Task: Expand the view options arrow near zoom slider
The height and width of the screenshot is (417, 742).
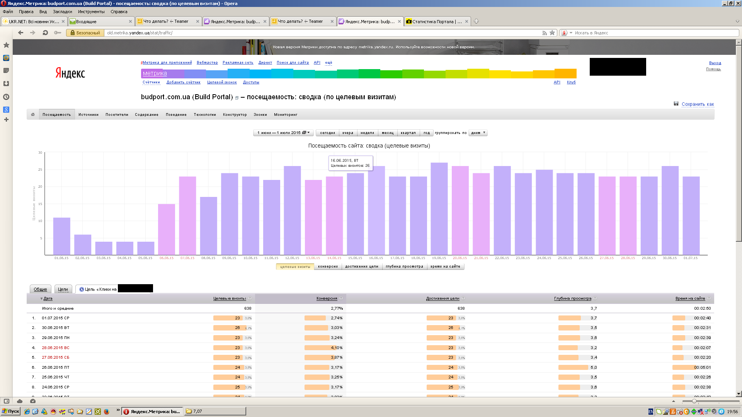Action: tap(673, 401)
